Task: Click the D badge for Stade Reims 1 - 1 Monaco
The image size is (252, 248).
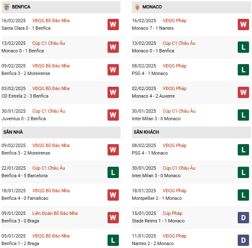Action: point(243,217)
